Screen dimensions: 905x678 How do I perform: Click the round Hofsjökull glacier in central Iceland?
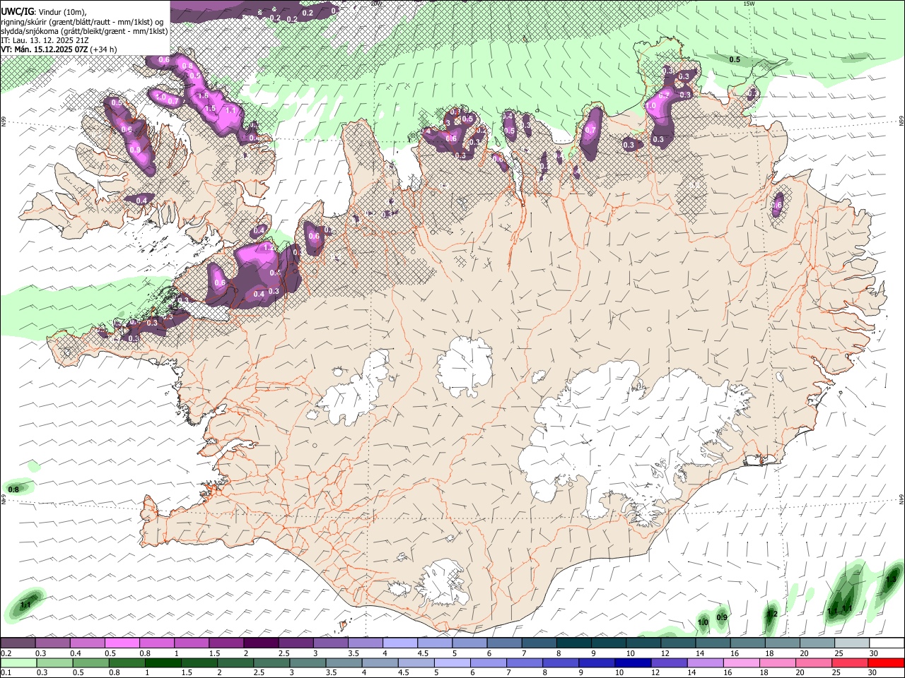pyautogui.click(x=465, y=366)
